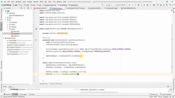Viewport: 175px width, 98px height.
Task: Hide the Project panel with minus icon
Action: [31, 8]
